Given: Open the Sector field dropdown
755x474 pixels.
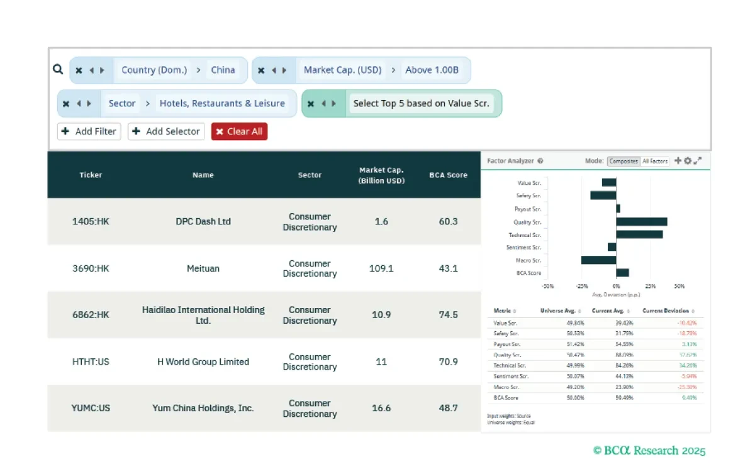Looking at the screenshot, I should pos(122,104).
